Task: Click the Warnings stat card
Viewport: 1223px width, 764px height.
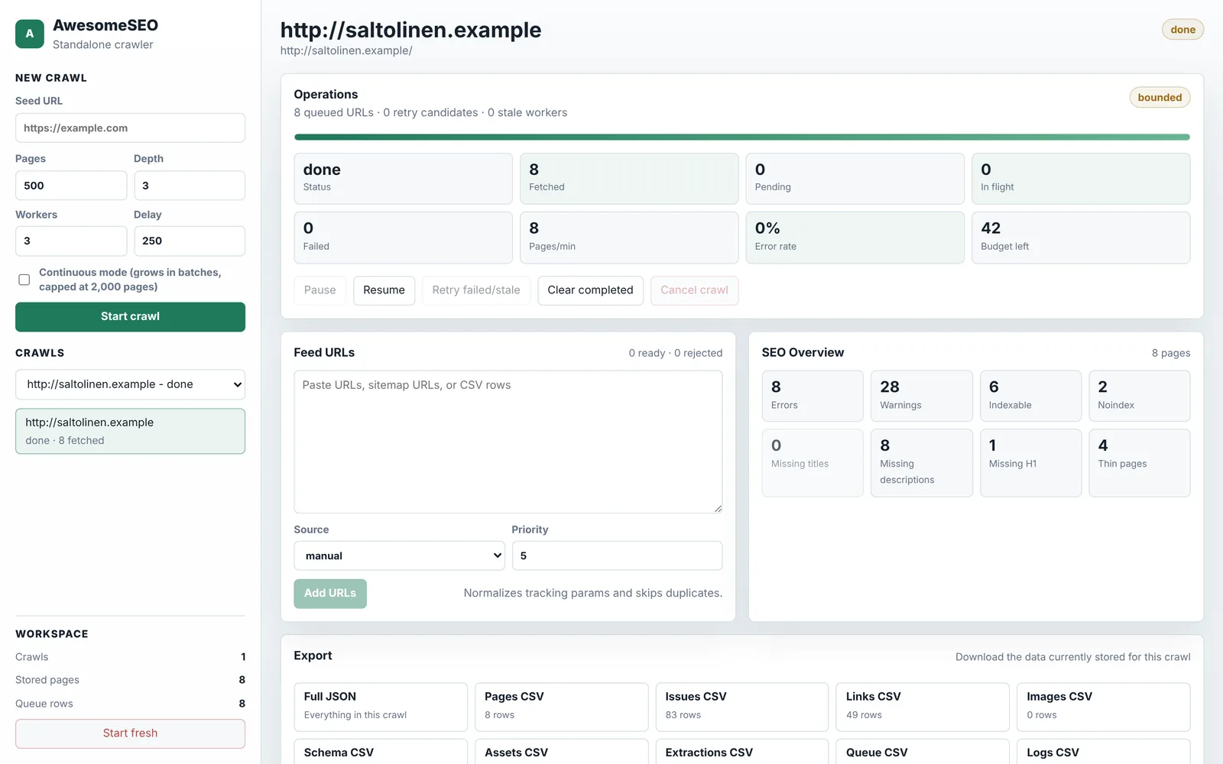Action: point(922,396)
